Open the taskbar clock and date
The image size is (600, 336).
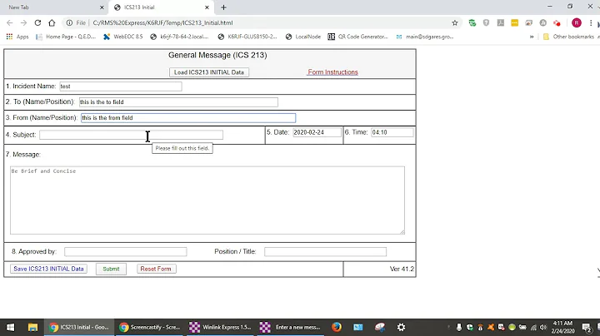[x=562, y=327]
